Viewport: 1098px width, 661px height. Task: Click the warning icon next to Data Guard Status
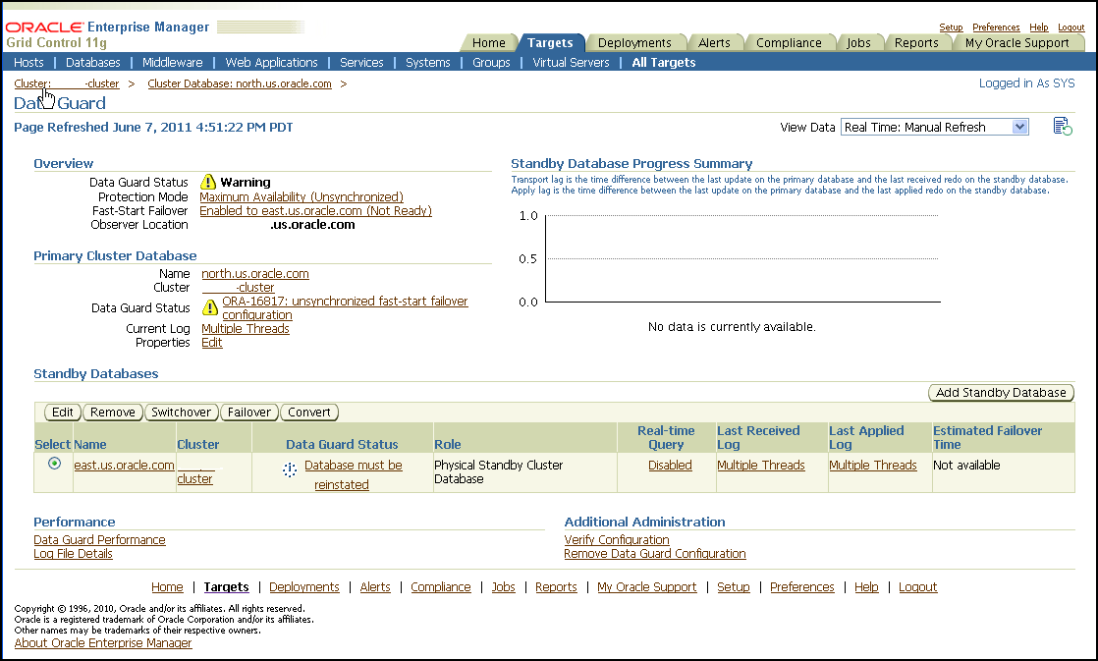tap(208, 183)
